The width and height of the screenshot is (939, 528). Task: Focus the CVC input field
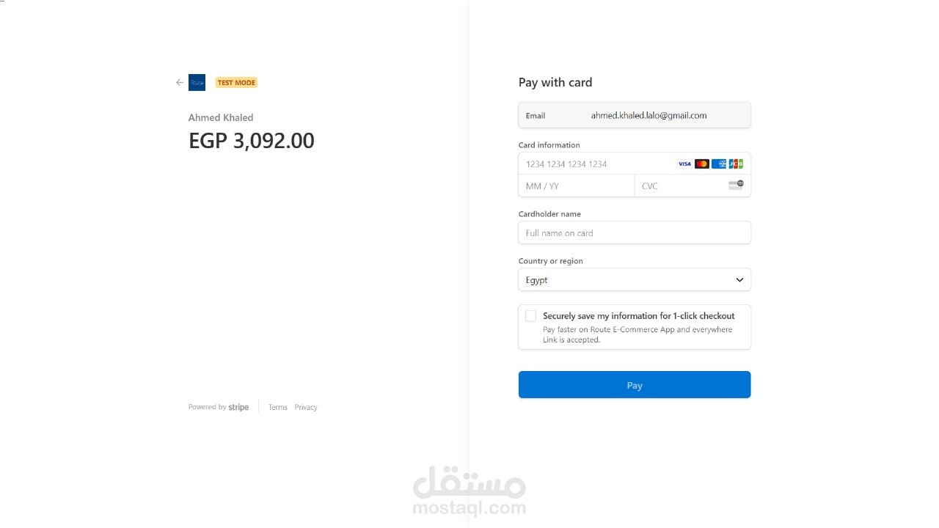[x=693, y=186]
